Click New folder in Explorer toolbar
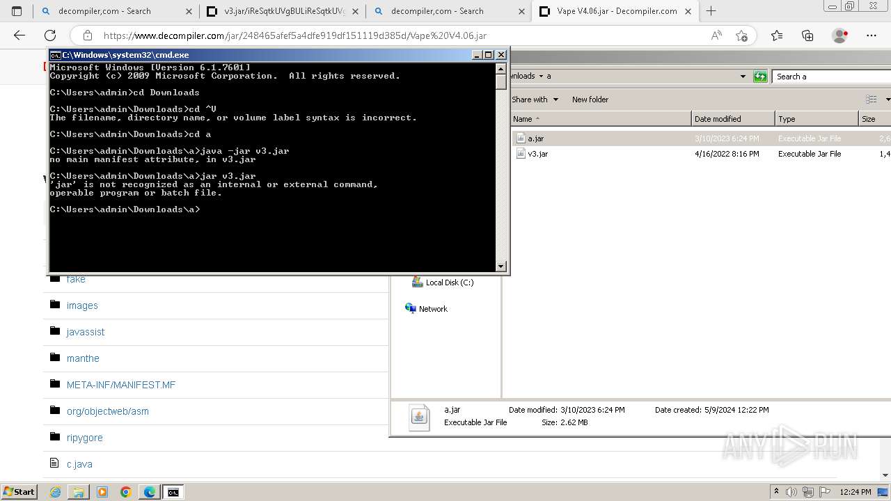891x501 pixels. (590, 100)
